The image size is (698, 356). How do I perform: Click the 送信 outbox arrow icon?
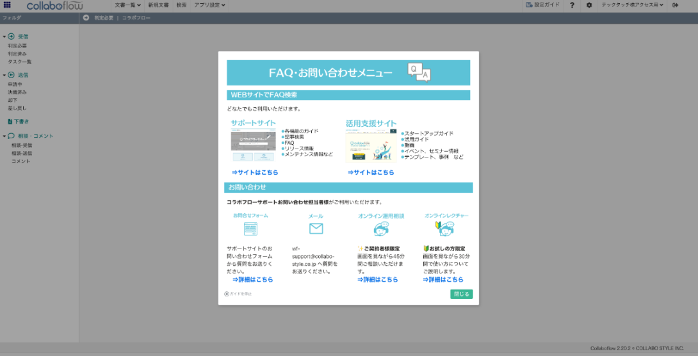[11, 75]
